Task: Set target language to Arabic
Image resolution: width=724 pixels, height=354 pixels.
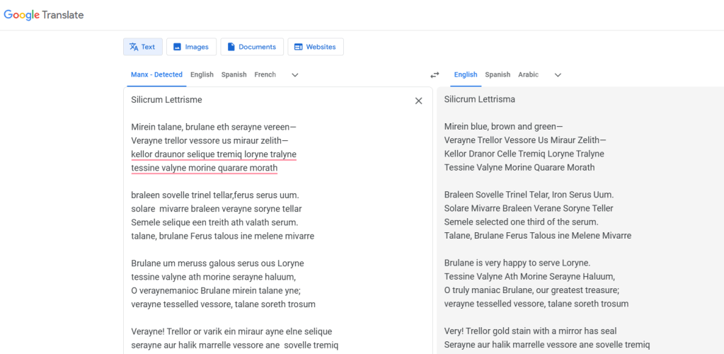Action: click(x=528, y=74)
